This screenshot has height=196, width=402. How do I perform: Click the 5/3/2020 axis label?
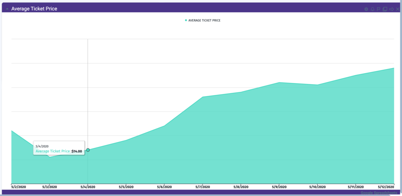click(49, 187)
